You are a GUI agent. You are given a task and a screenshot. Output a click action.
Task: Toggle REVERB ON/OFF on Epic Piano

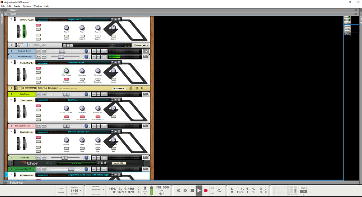pos(98,117)
